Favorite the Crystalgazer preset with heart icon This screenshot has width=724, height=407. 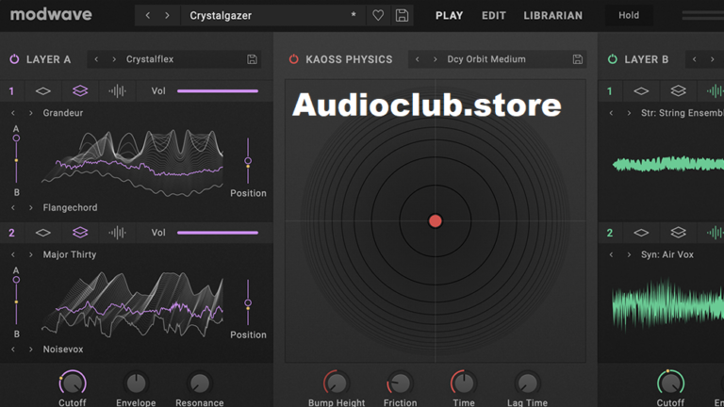pyautogui.click(x=378, y=16)
